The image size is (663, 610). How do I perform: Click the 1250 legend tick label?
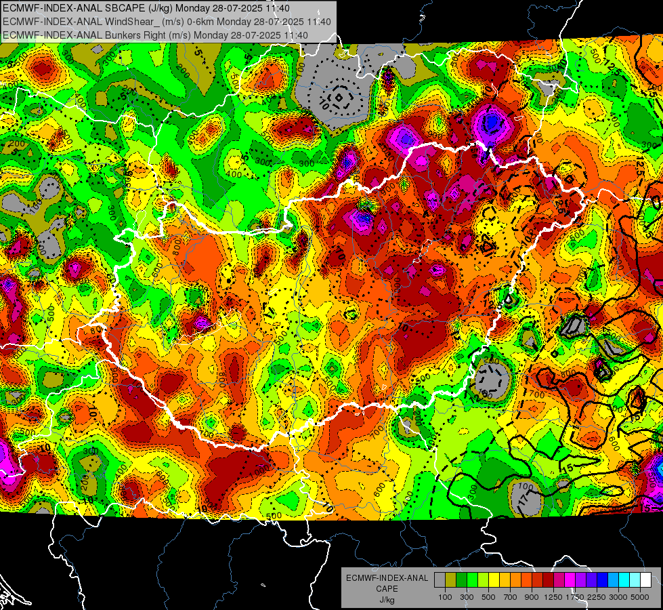[553, 597]
